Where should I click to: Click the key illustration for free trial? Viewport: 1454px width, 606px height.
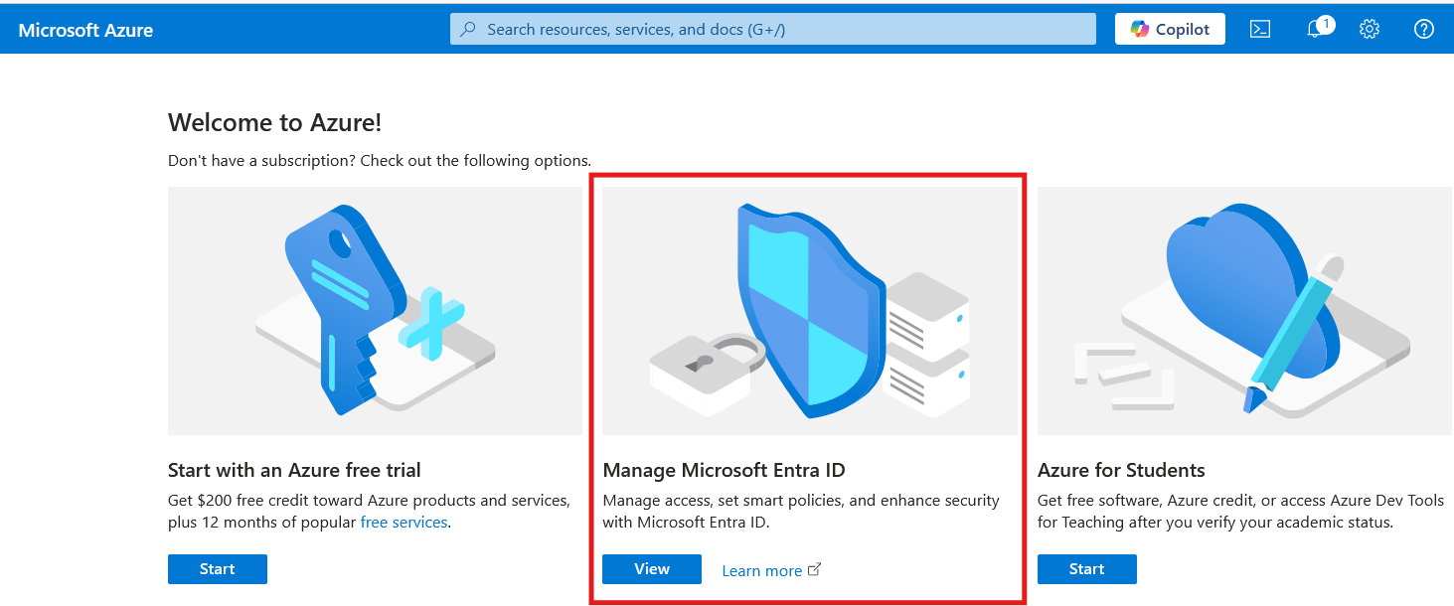(375, 311)
